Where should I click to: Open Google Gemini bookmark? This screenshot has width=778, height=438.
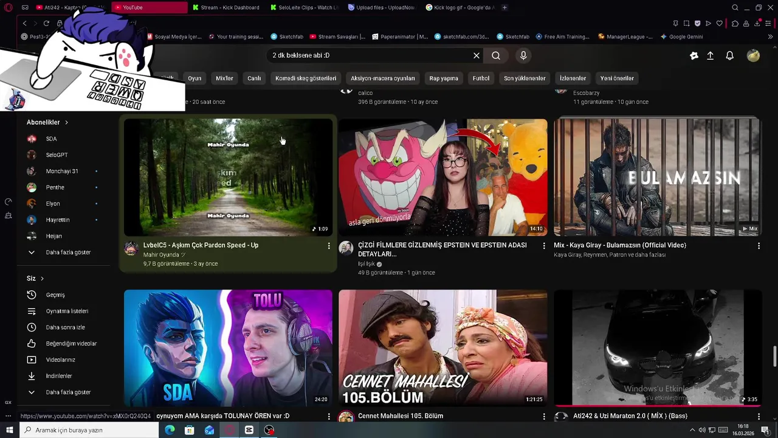(681, 36)
